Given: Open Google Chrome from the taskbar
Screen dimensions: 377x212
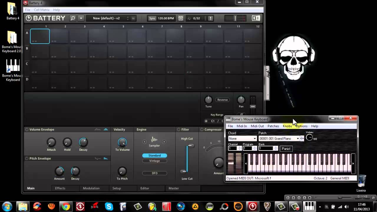Looking at the screenshot, I should click(x=66, y=206).
